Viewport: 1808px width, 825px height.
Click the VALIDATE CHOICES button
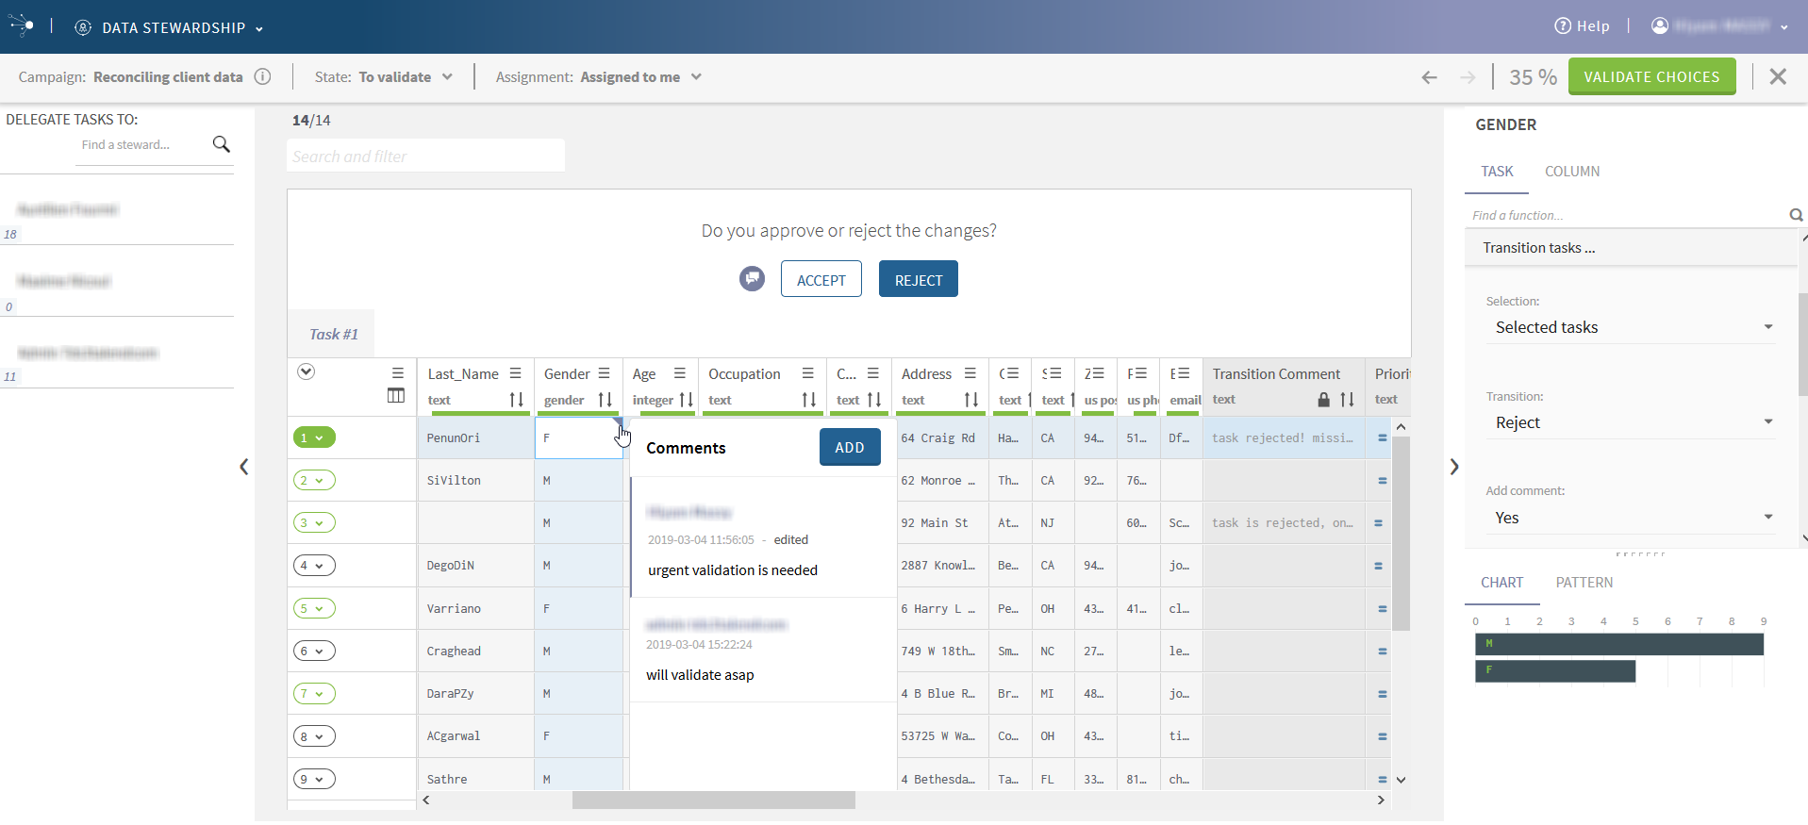click(x=1651, y=77)
